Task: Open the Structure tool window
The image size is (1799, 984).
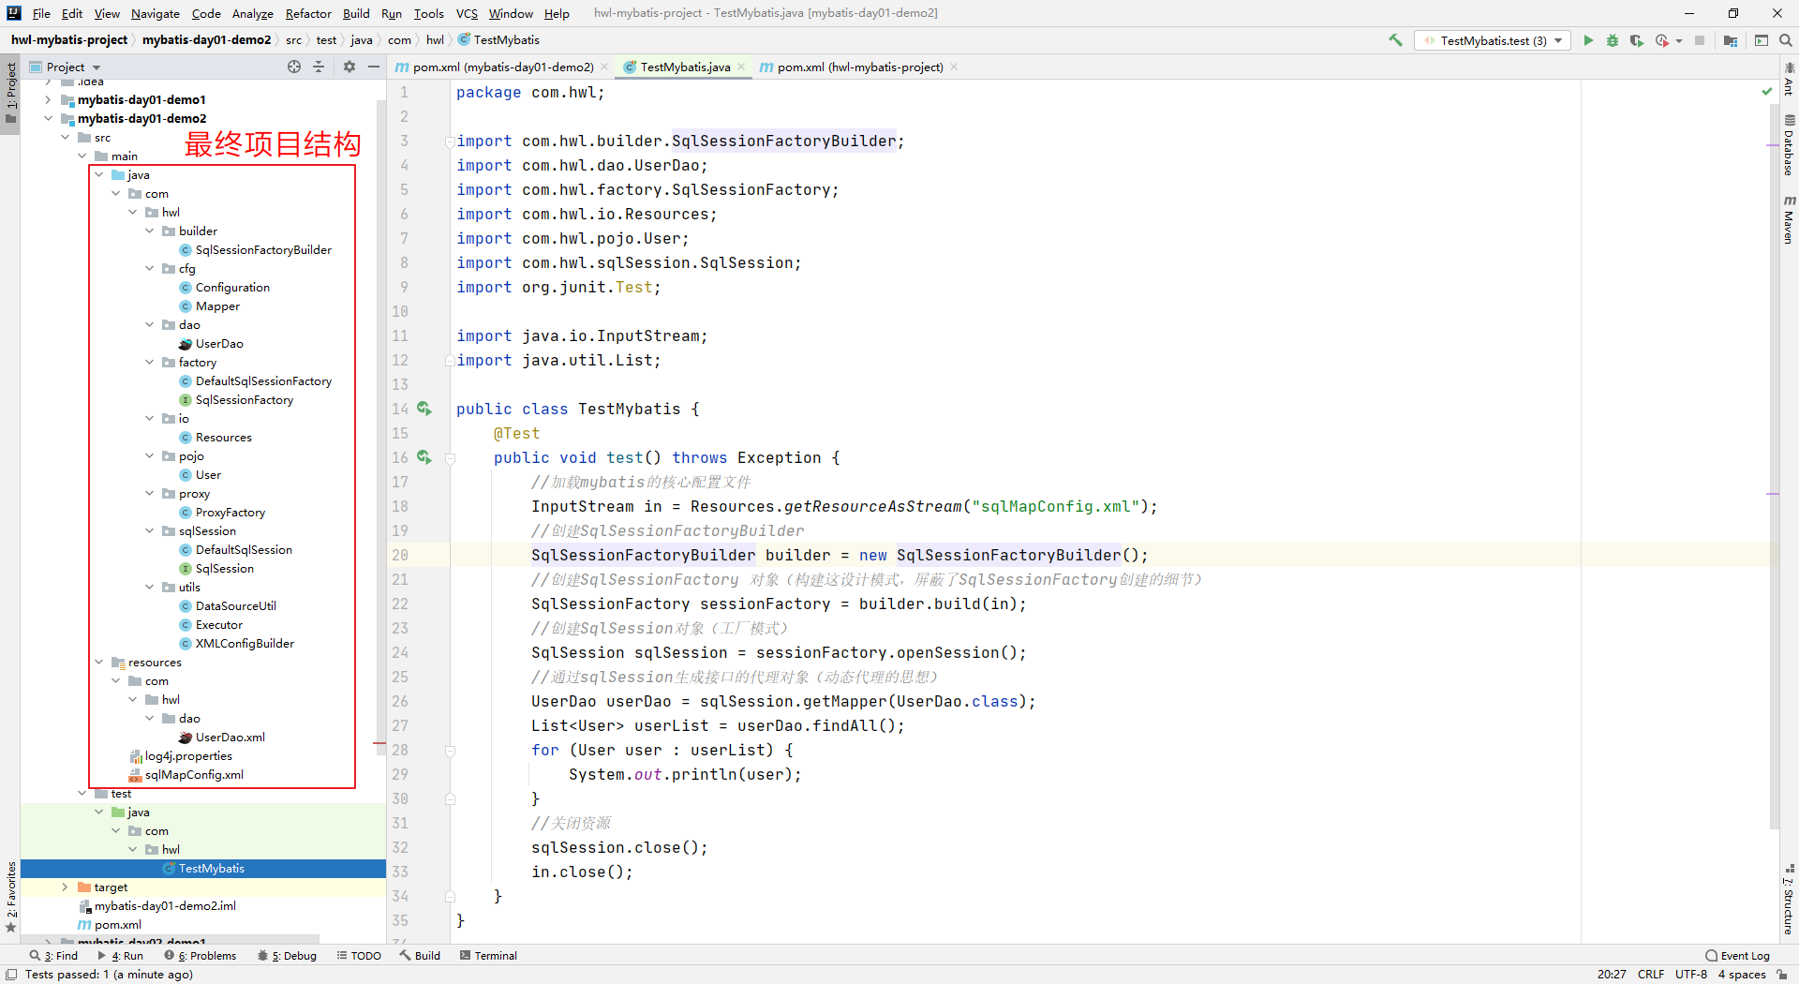Action: [x=1789, y=900]
